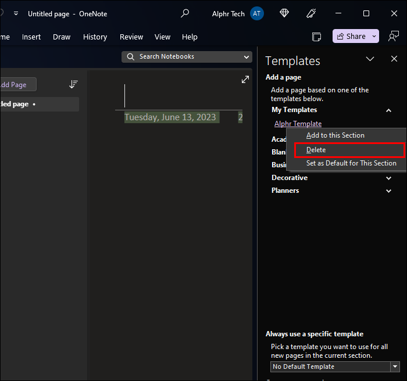Select Delete from the context menu
407x381 pixels.
coord(316,150)
